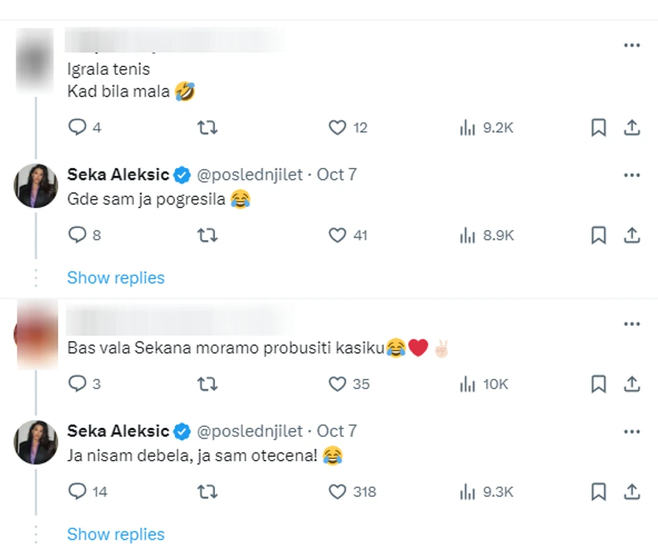
Task: Open more options on the first comment
Action: [632, 45]
